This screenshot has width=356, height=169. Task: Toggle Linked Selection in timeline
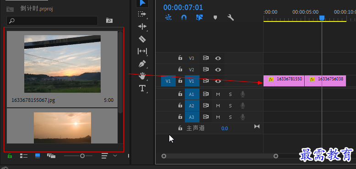[x=200, y=17]
